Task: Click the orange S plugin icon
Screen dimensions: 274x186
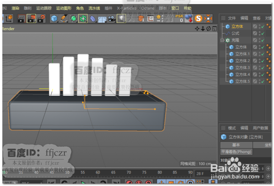Action: [198, 19]
